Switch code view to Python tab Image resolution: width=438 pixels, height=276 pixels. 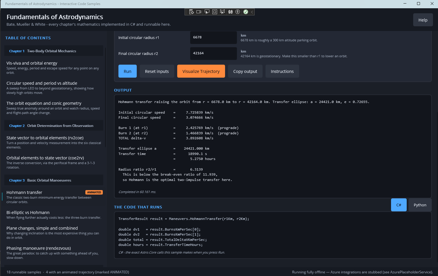[420, 205]
